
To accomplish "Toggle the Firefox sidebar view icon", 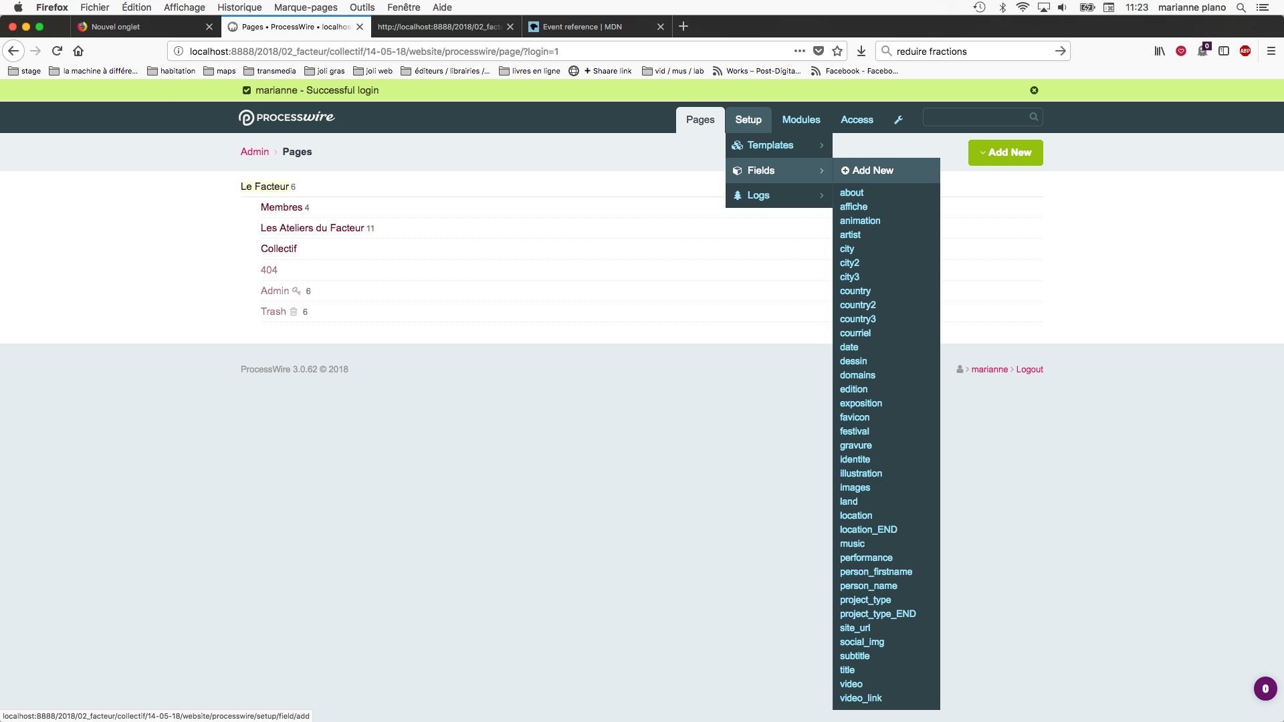I will click(x=1224, y=51).
